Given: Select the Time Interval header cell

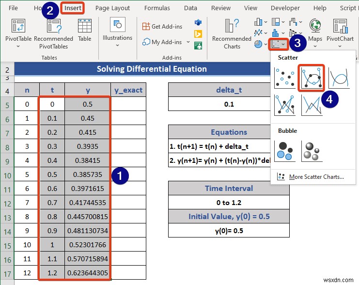Looking at the screenshot, I should pos(229,189).
